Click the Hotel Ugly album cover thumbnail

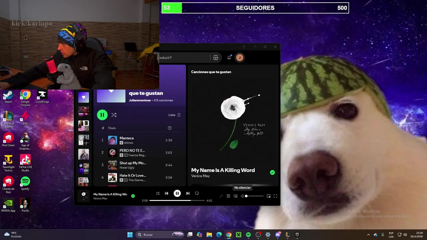pyautogui.click(x=112, y=165)
